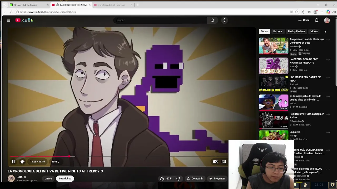Open a new browser tab

pos(138,5)
